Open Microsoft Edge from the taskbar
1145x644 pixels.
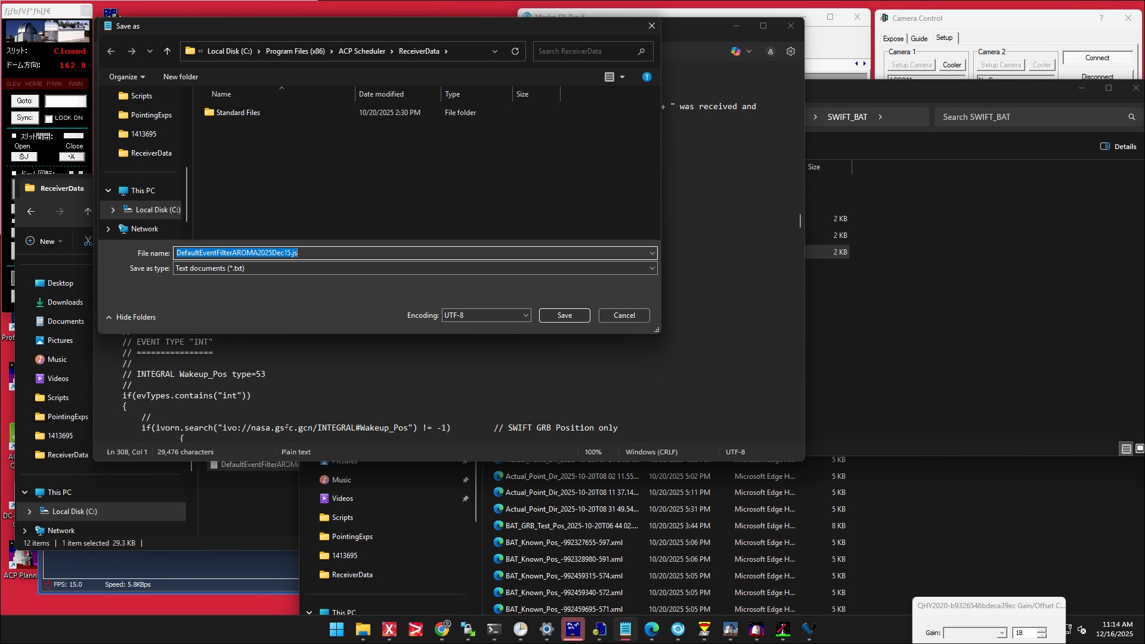651,629
